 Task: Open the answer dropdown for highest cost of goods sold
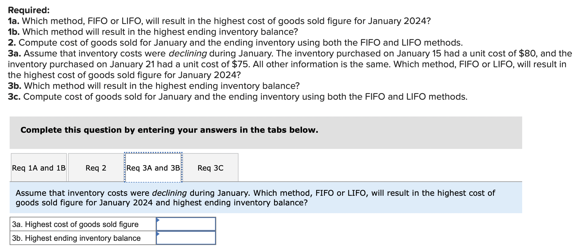click(187, 224)
